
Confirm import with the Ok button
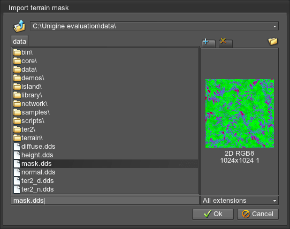213,214
